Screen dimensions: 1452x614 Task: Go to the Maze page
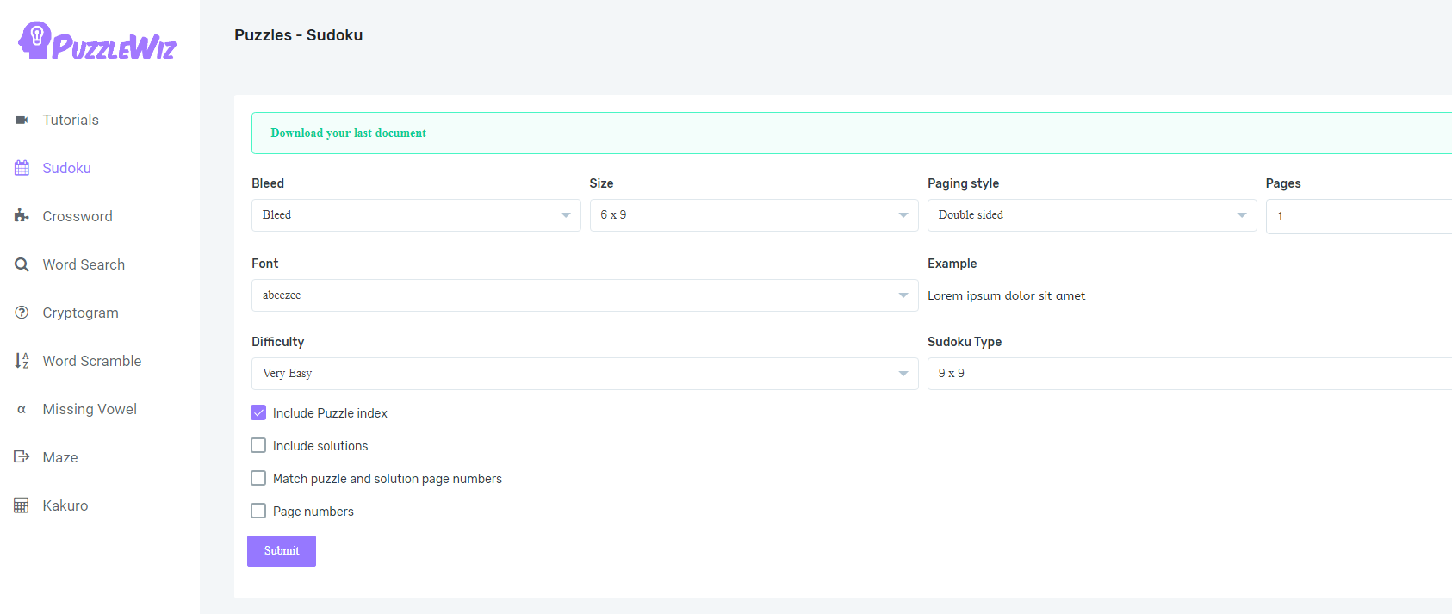click(60, 457)
